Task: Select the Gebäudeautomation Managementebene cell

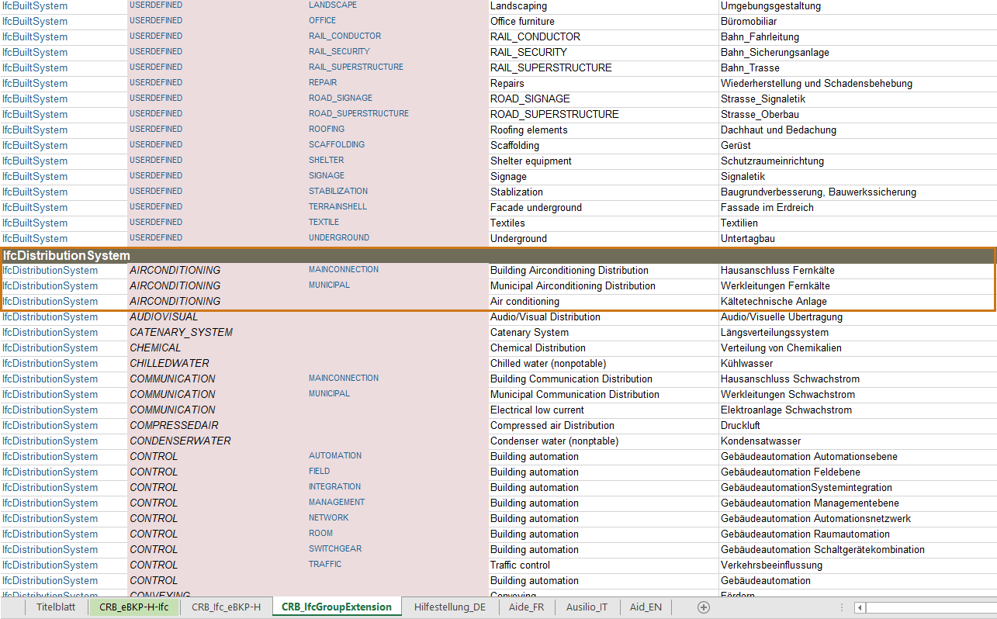Action: point(857,503)
